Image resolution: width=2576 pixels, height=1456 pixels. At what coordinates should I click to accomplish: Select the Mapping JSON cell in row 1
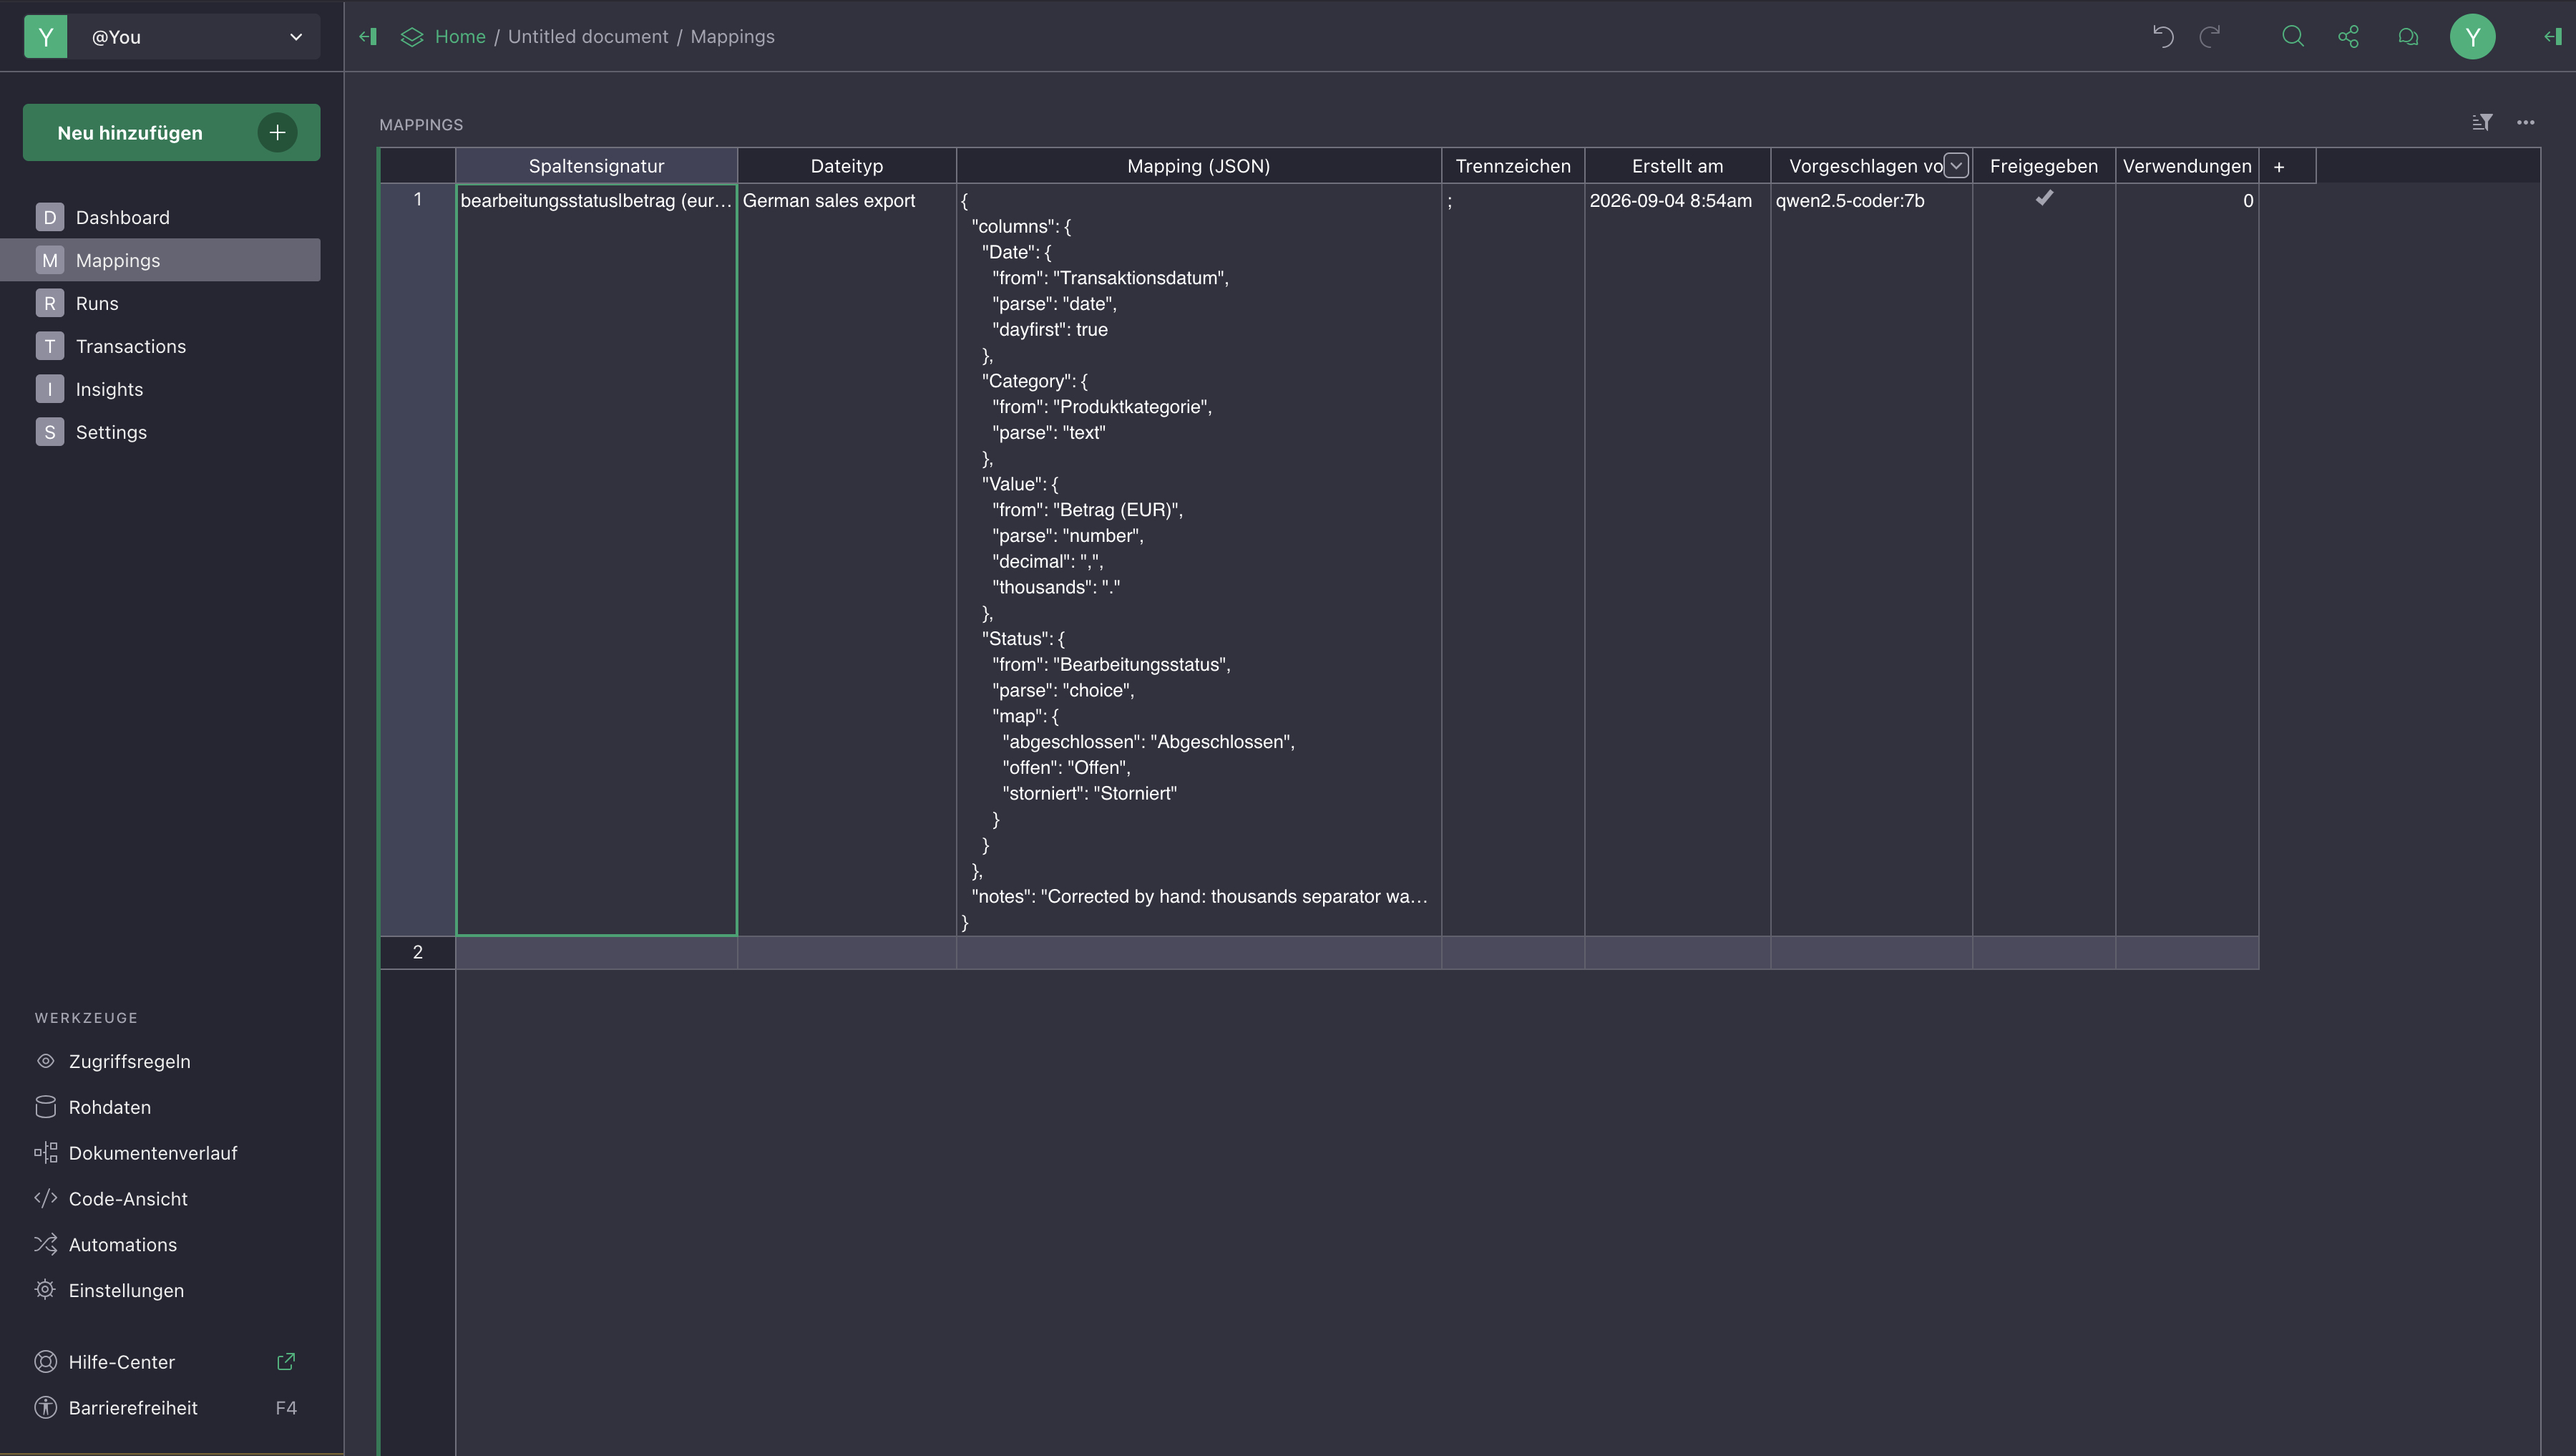click(1199, 559)
